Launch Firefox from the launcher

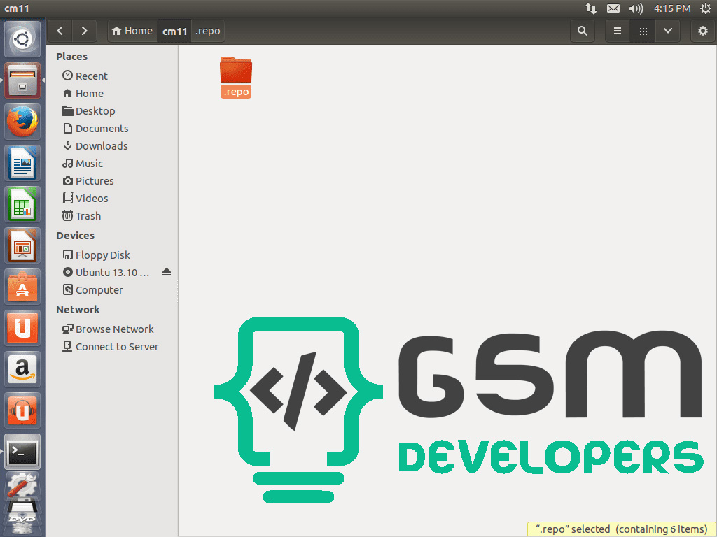pyautogui.click(x=22, y=122)
